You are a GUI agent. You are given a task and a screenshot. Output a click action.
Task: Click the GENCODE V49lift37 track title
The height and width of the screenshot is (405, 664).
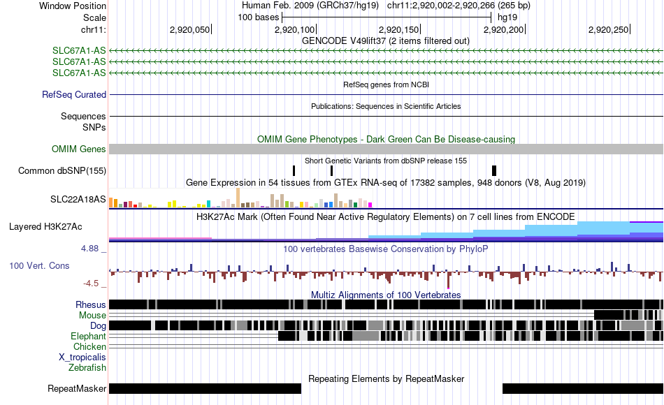tap(386, 40)
